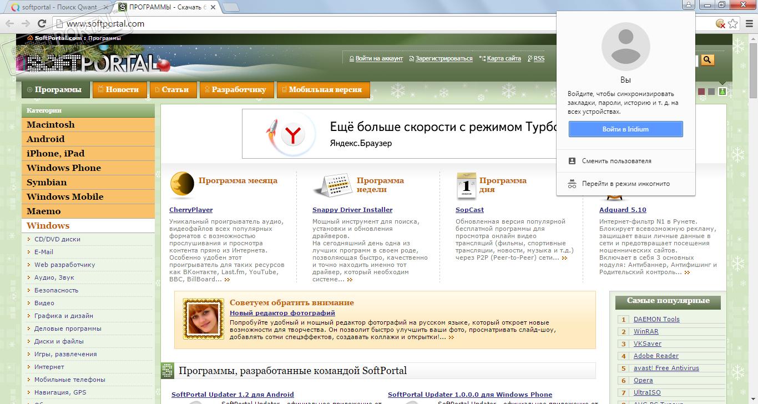Viewport: 758px width, 404px height.
Task: Open DAEMON Tools in the popular list
Action: (656, 319)
